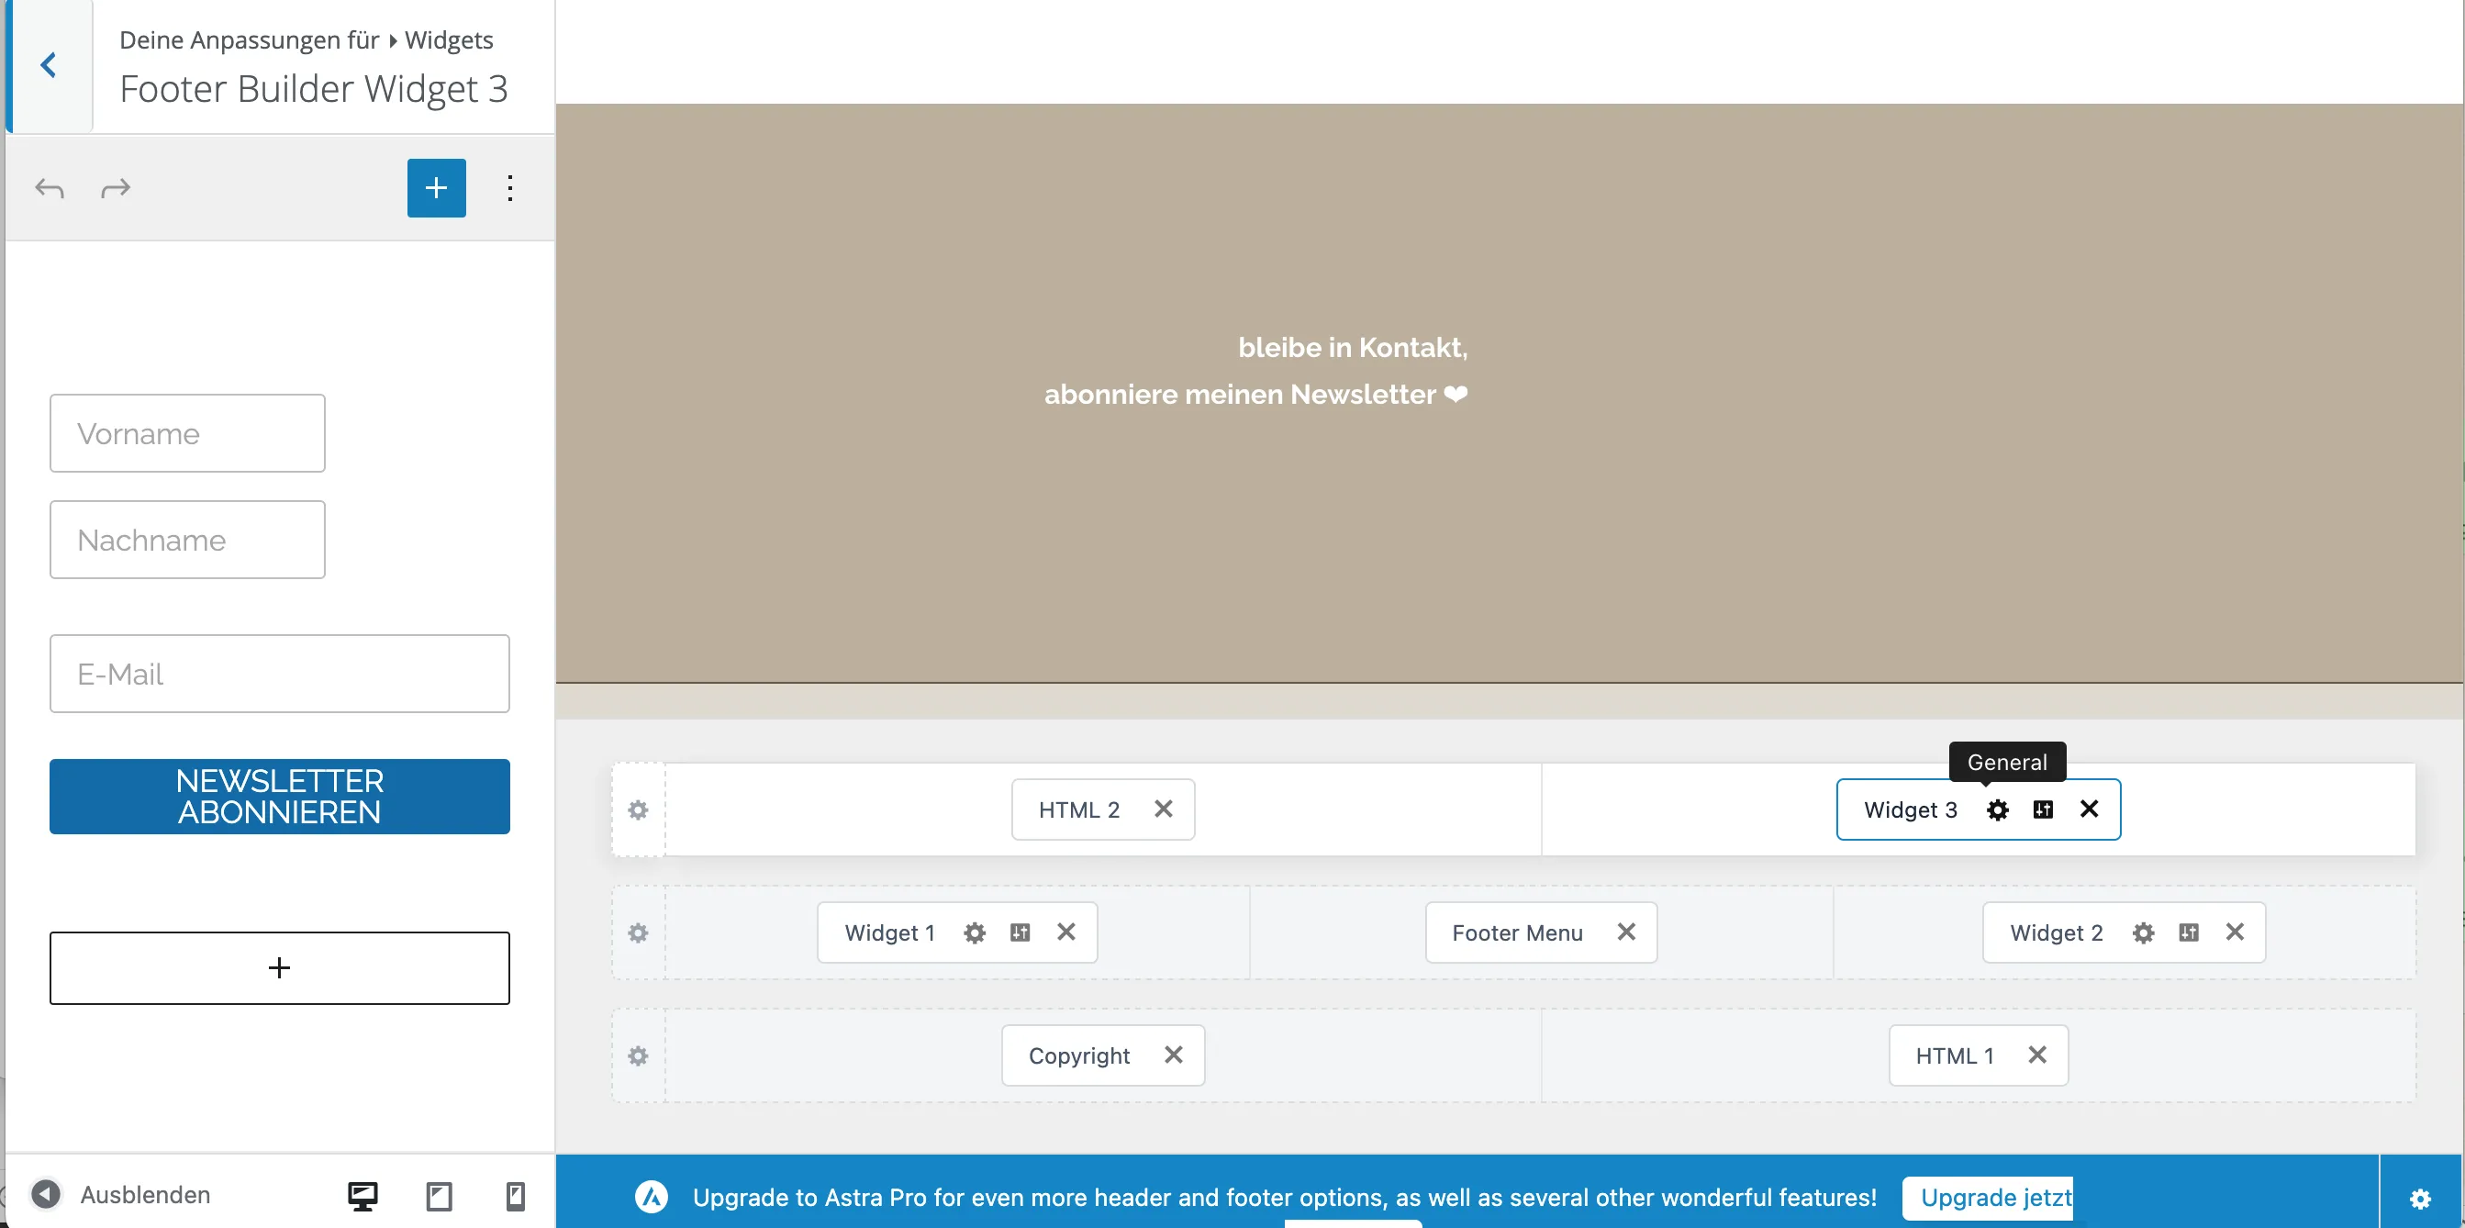Screen dimensions: 2465x1228
Task: Click the redo arrow icon
Action: click(115, 188)
